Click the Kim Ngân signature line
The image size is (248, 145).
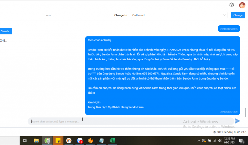coord(94,102)
